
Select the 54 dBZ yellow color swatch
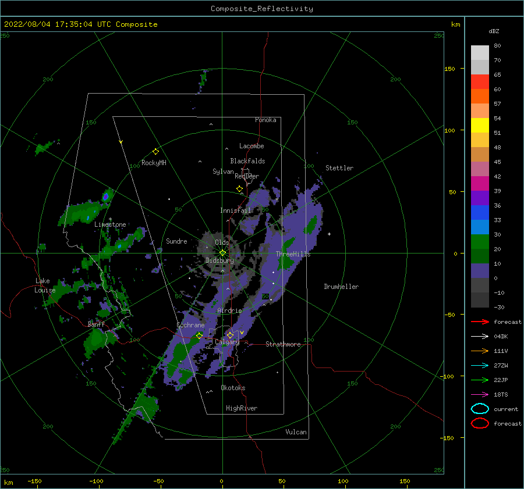click(480, 126)
